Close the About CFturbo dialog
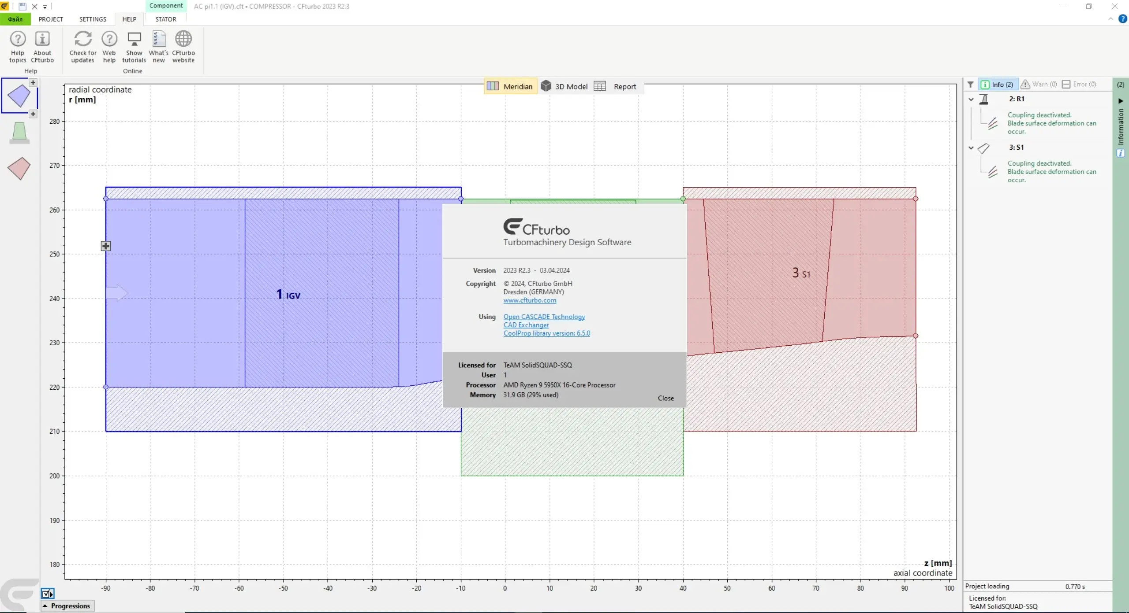The image size is (1129, 613). pyautogui.click(x=665, y=398)
